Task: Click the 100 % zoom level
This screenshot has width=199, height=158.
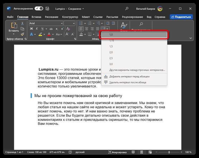Action: pos(188,152)
